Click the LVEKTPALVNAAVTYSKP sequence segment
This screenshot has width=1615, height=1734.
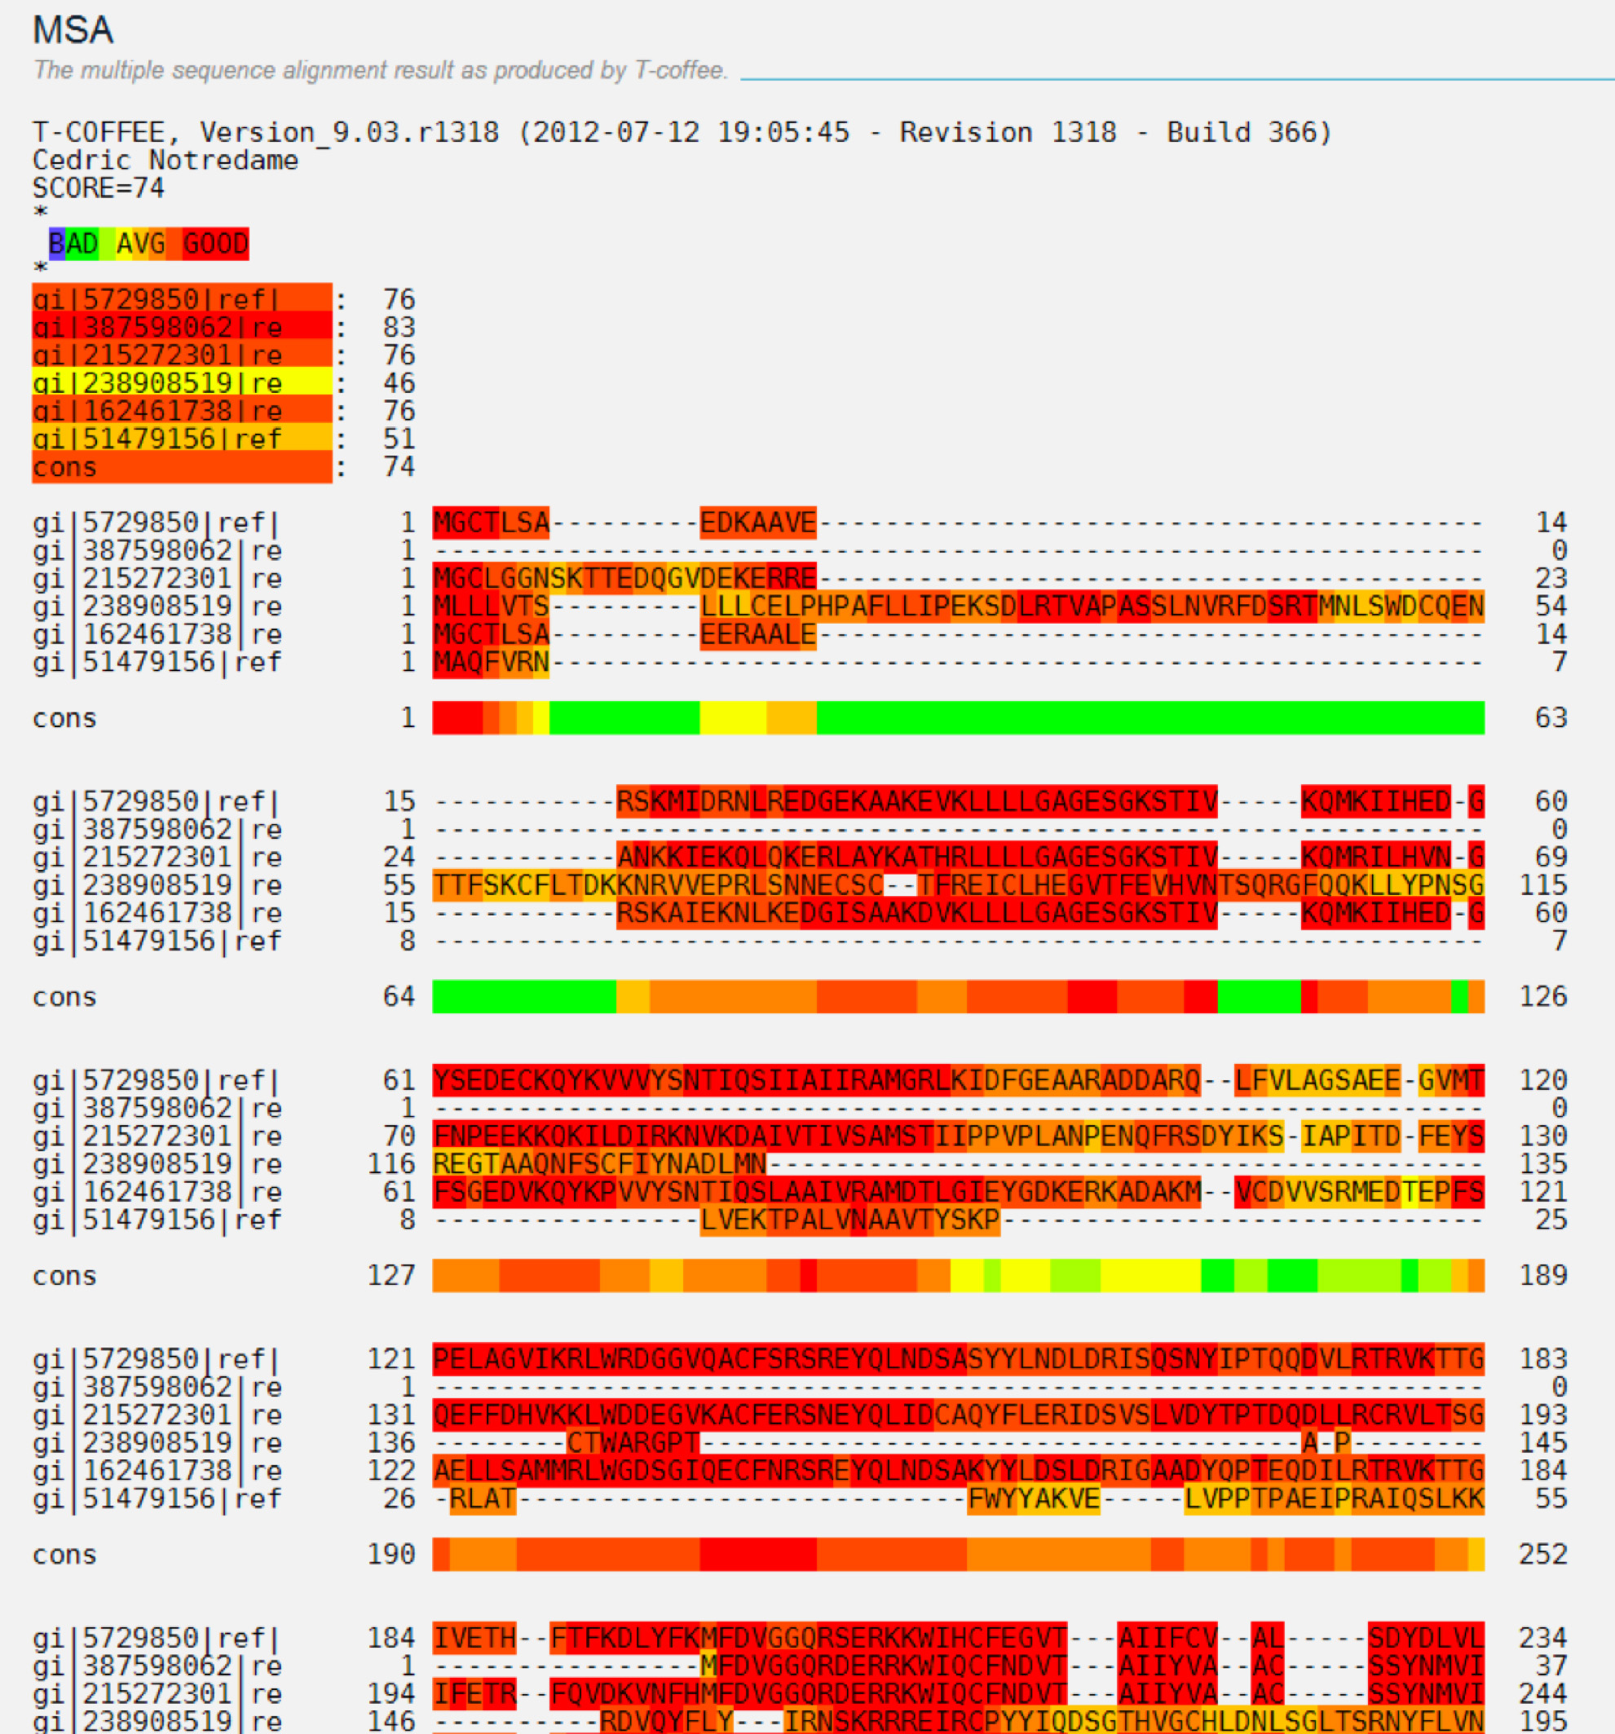pos(849,1220)
